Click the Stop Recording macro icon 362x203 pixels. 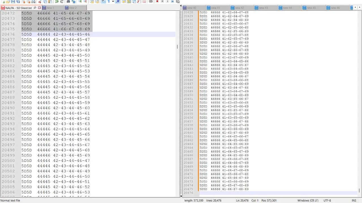(x=162, y=1)
